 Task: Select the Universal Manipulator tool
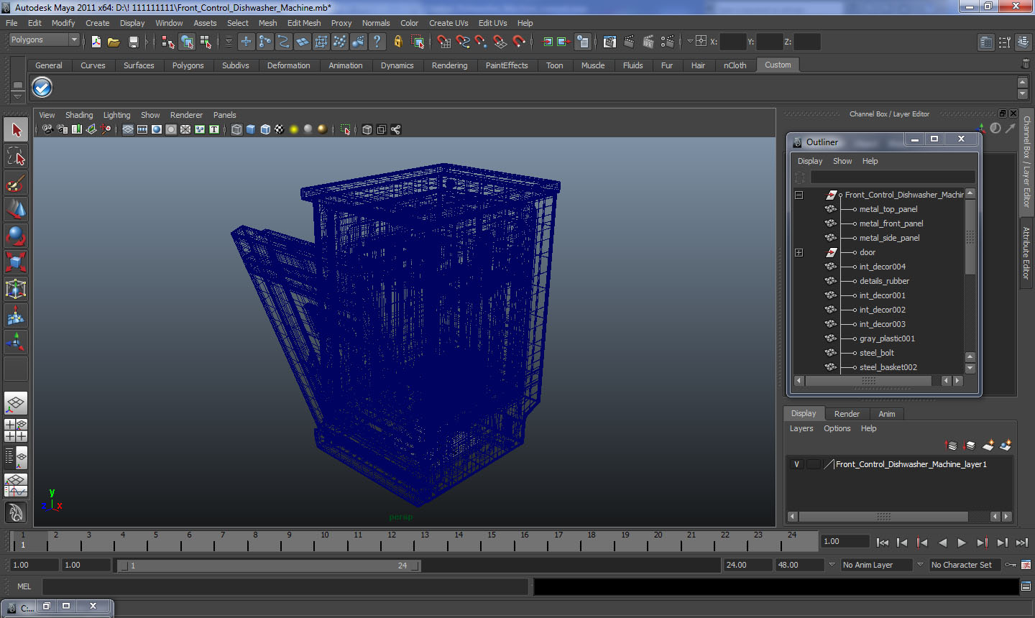pos(16,289)
